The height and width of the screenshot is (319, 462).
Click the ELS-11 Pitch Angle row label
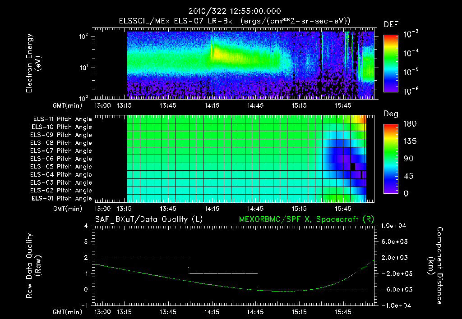click(62, 119)
